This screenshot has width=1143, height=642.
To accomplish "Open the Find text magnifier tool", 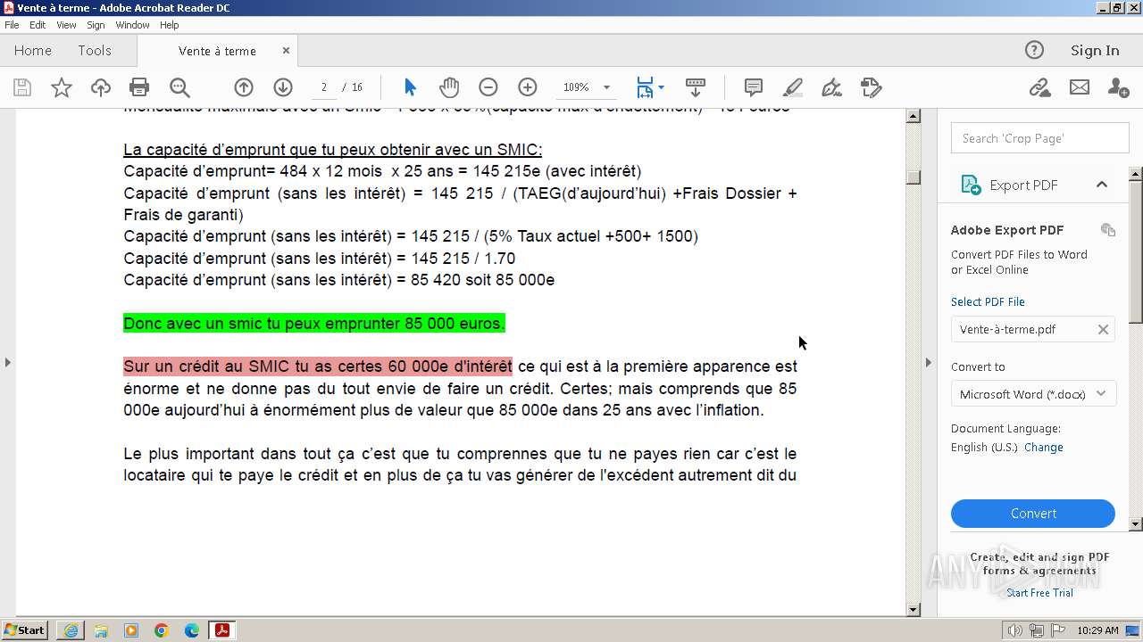I will click(x=179, y=87).
